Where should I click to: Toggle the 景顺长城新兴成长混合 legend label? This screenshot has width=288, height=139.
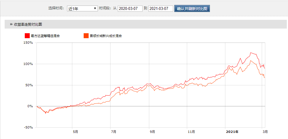pos(106,36)
